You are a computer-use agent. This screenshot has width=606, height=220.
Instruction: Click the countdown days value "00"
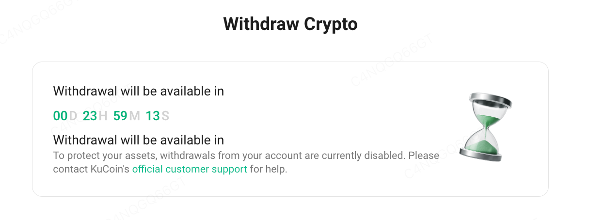pyautogui.click(x=60, y=116)
